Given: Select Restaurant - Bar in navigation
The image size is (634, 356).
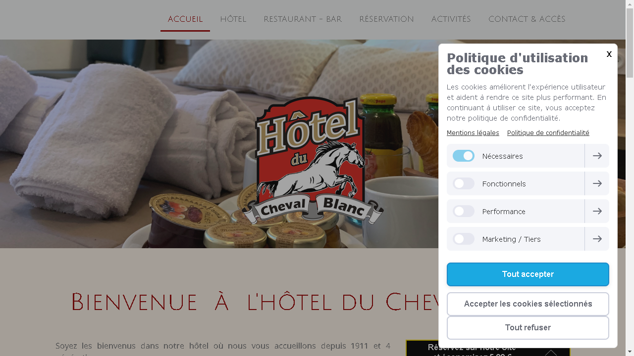Looking at the screenshot, I should [303, 19].
